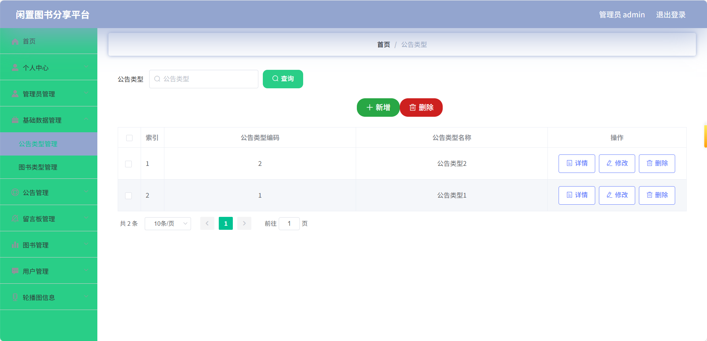The width and height of the screenshot is (707, 341).
Task: Open 详情 for 公告类型2 row
Action: pos(577,164)
